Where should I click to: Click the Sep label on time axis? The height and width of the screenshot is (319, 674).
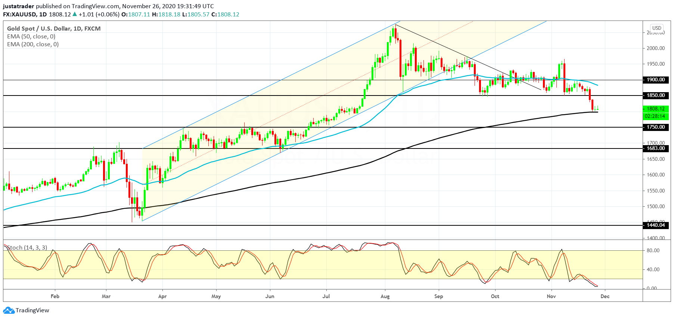[439, 296]
